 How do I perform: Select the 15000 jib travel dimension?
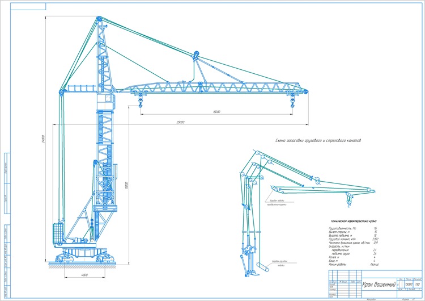coord(216,112)
